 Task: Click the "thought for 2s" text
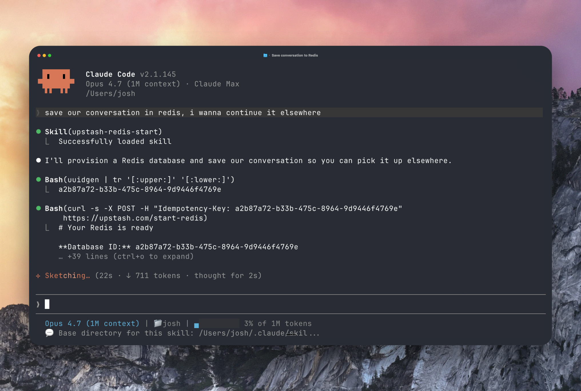225,276
